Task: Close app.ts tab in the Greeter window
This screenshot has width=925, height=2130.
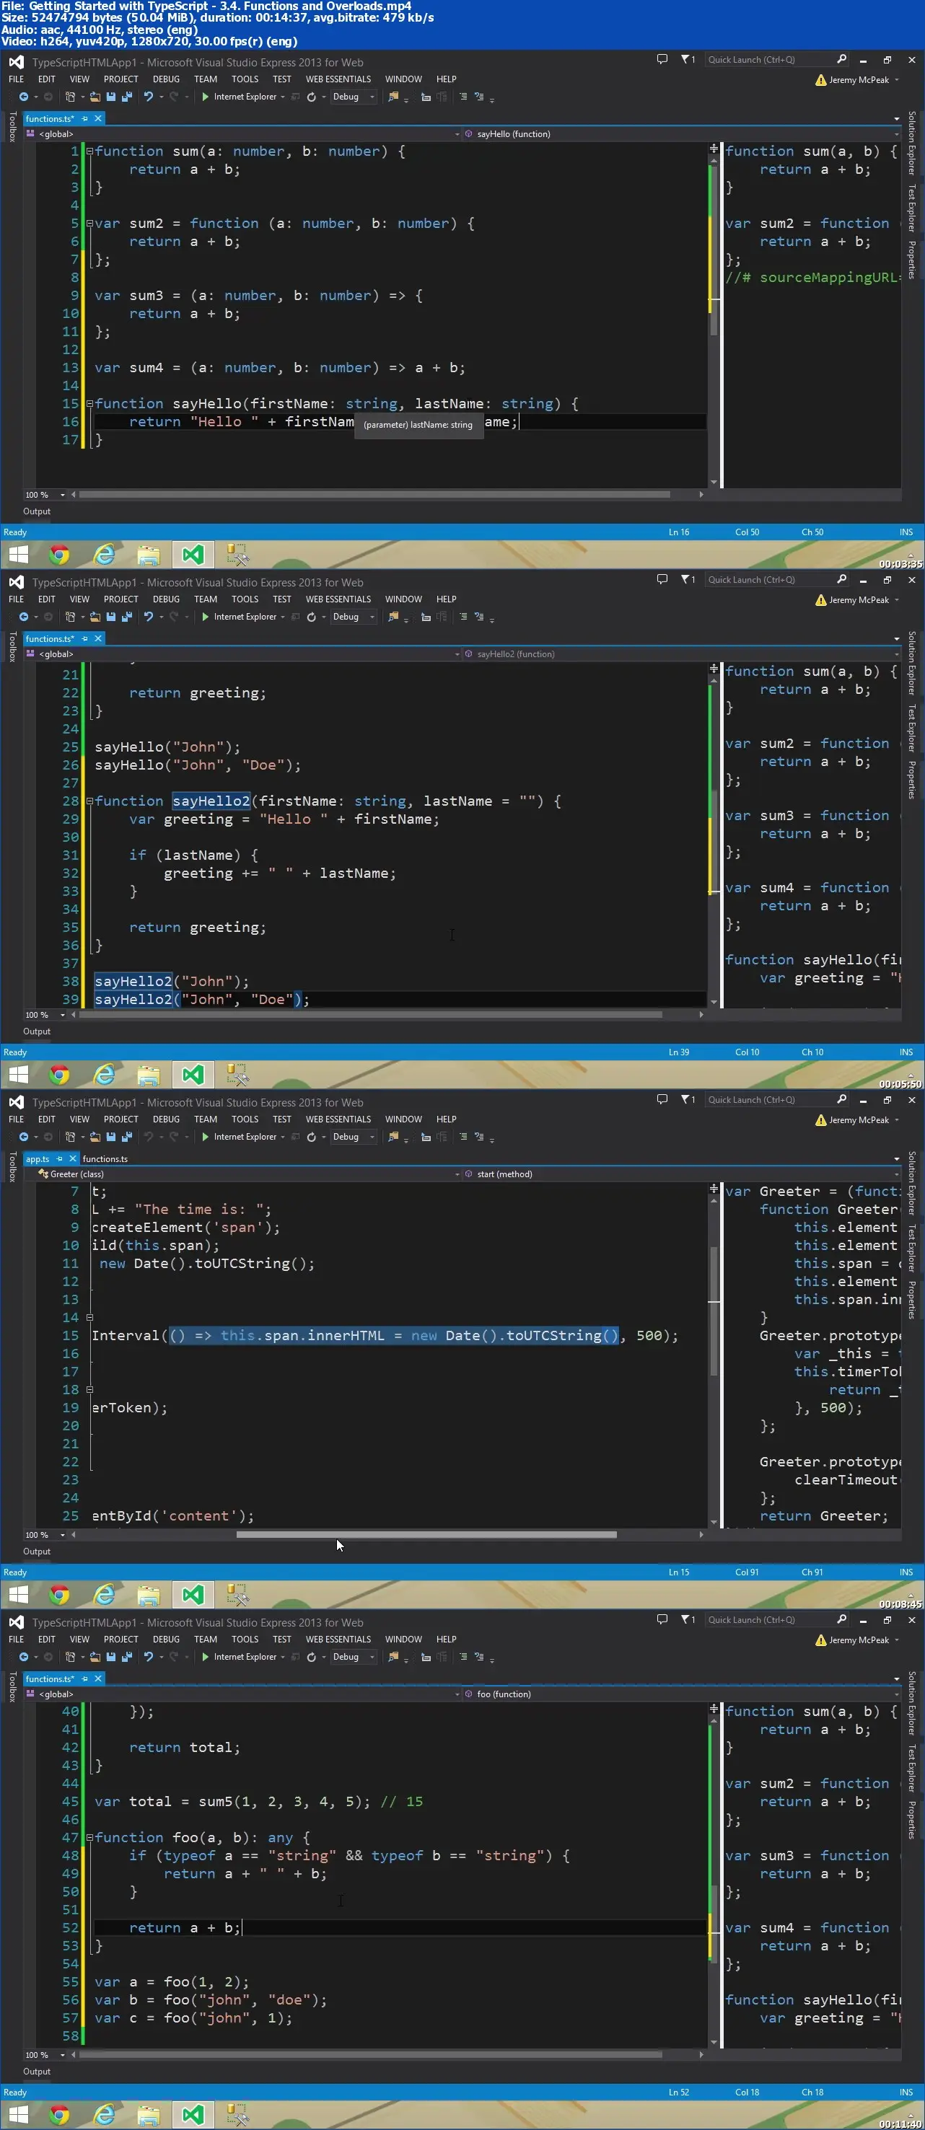Action: coord(73,1159)
